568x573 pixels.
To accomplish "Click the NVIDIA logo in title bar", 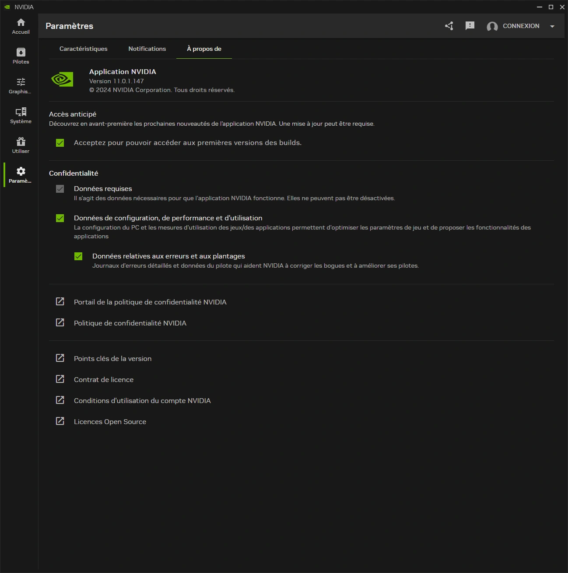I will [x=7, y=7].
